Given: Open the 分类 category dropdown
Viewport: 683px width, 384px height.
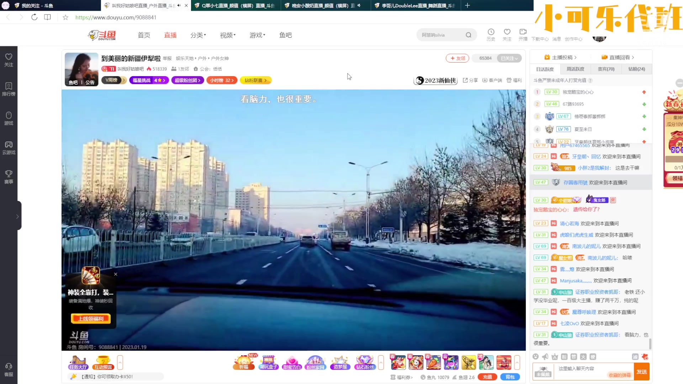Looking at the screenshot, I should (198, 35).
